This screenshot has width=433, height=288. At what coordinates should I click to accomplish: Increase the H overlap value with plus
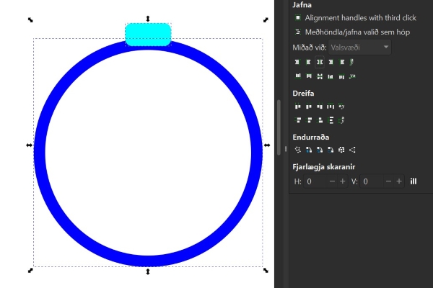[x=343, y=181]
